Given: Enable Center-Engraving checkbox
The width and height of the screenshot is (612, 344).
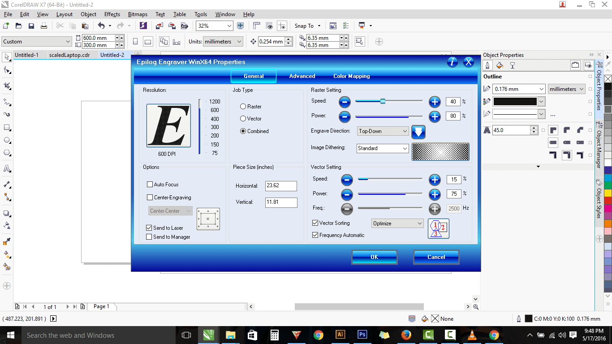Looking at the screenshot, I should [x=150, y=198].
